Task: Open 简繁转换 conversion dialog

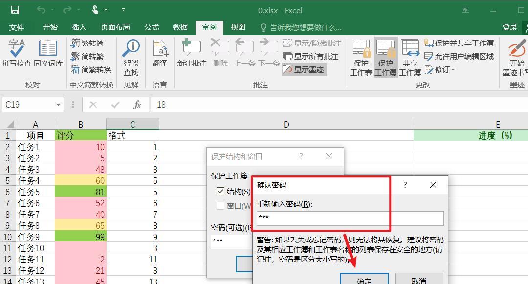Action: (x=91, y=69)
